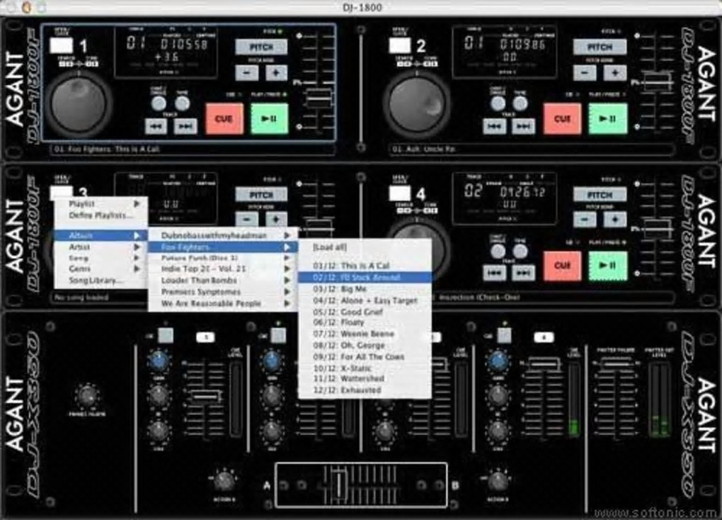Click the pitch bend minus on deck 2
The height and width of the screenshot is (520, 722).
(585, 73)
